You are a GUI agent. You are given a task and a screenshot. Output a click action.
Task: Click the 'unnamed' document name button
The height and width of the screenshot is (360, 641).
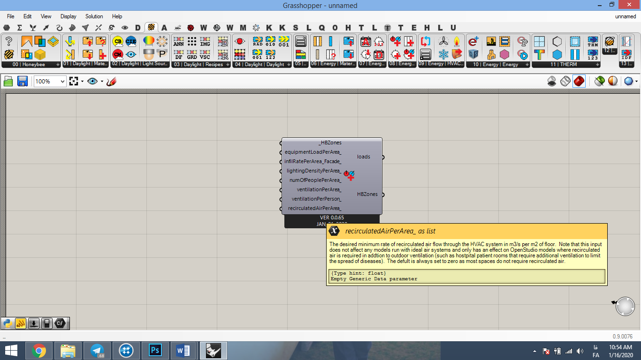coord(626,16)
